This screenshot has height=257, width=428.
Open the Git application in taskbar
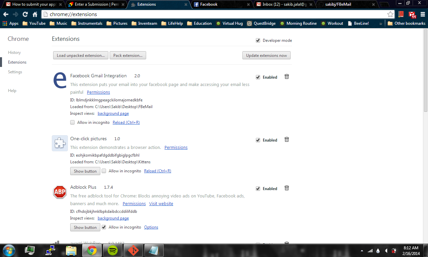(x=133, y=250)
